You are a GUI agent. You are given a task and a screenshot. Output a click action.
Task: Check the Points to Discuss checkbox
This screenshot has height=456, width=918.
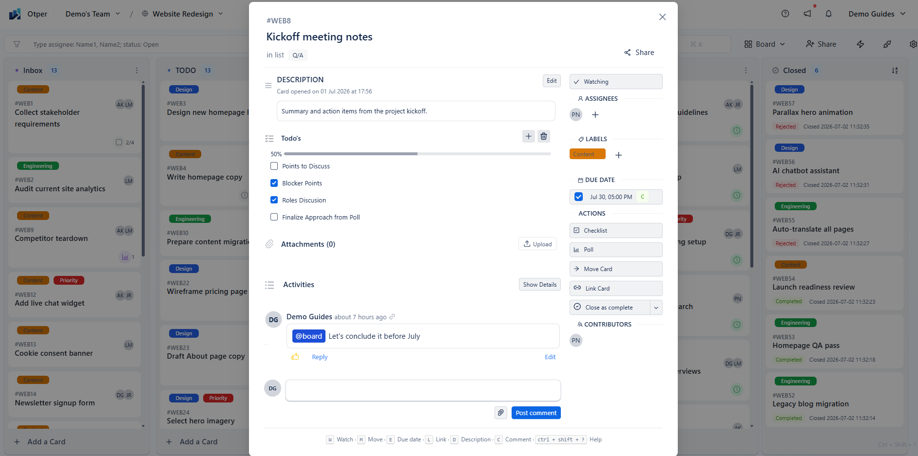tap(274, 166)
